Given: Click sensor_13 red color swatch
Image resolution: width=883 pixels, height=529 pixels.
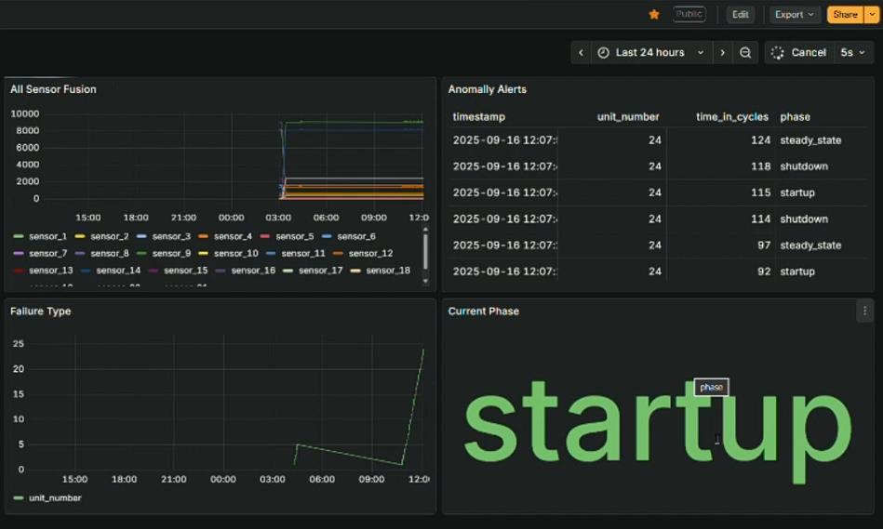Looking at the screenshot, I should tap(19, 271).
